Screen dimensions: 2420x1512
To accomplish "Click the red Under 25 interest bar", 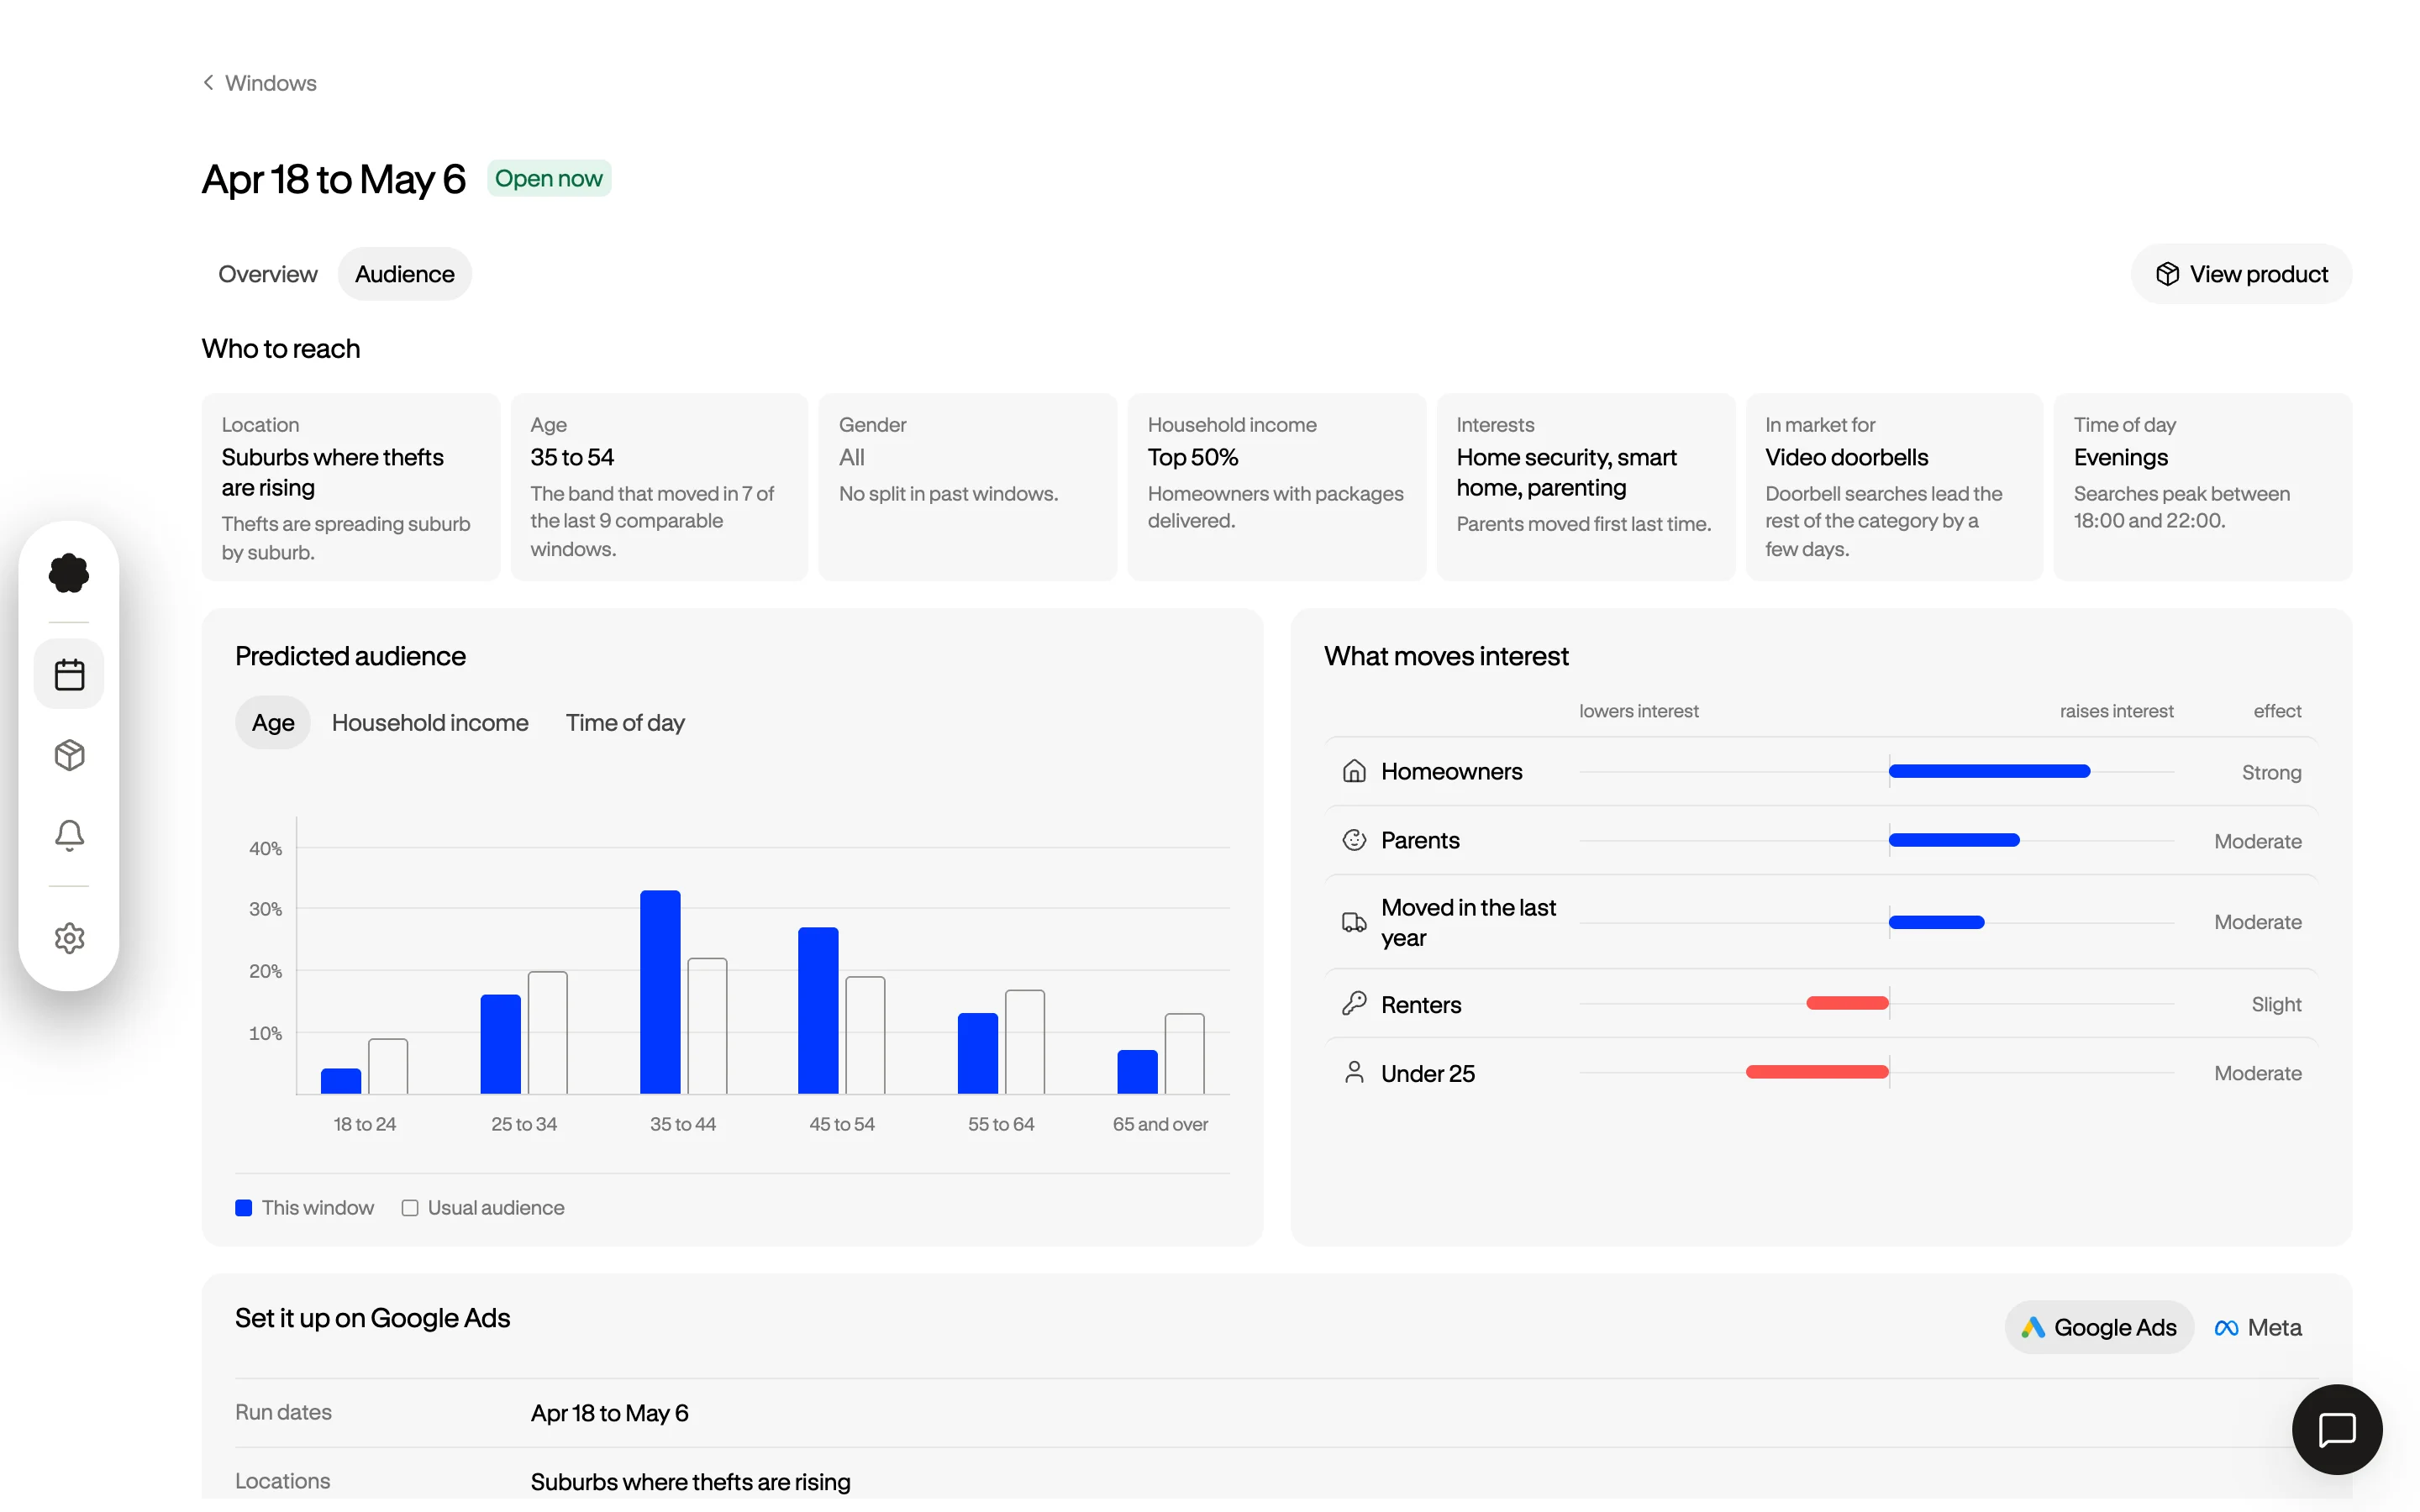I will coord(1817,1072).
